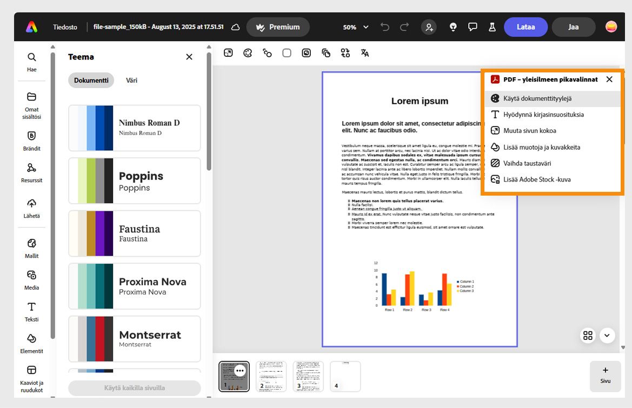The image size is (632, 408).
Task: Select the Faustina theme
Action: [x=135, y=233]
